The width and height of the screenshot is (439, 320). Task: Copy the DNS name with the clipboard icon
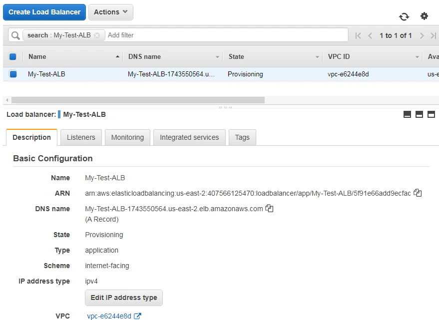269,209
